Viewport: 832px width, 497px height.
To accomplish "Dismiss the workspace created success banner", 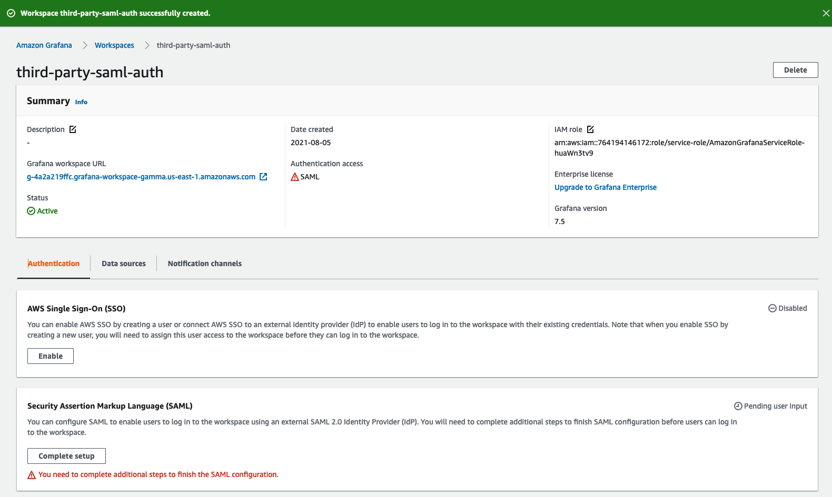I will (826, 13).
